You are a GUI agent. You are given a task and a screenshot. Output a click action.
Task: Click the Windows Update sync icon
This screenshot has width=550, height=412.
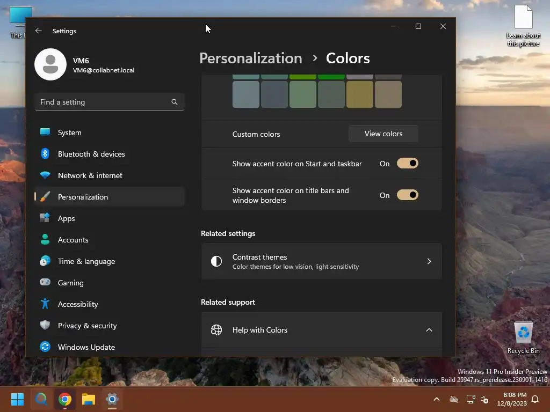[45, 347]
